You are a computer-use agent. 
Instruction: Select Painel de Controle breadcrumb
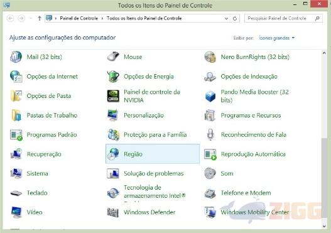click(x=79, y=18)
